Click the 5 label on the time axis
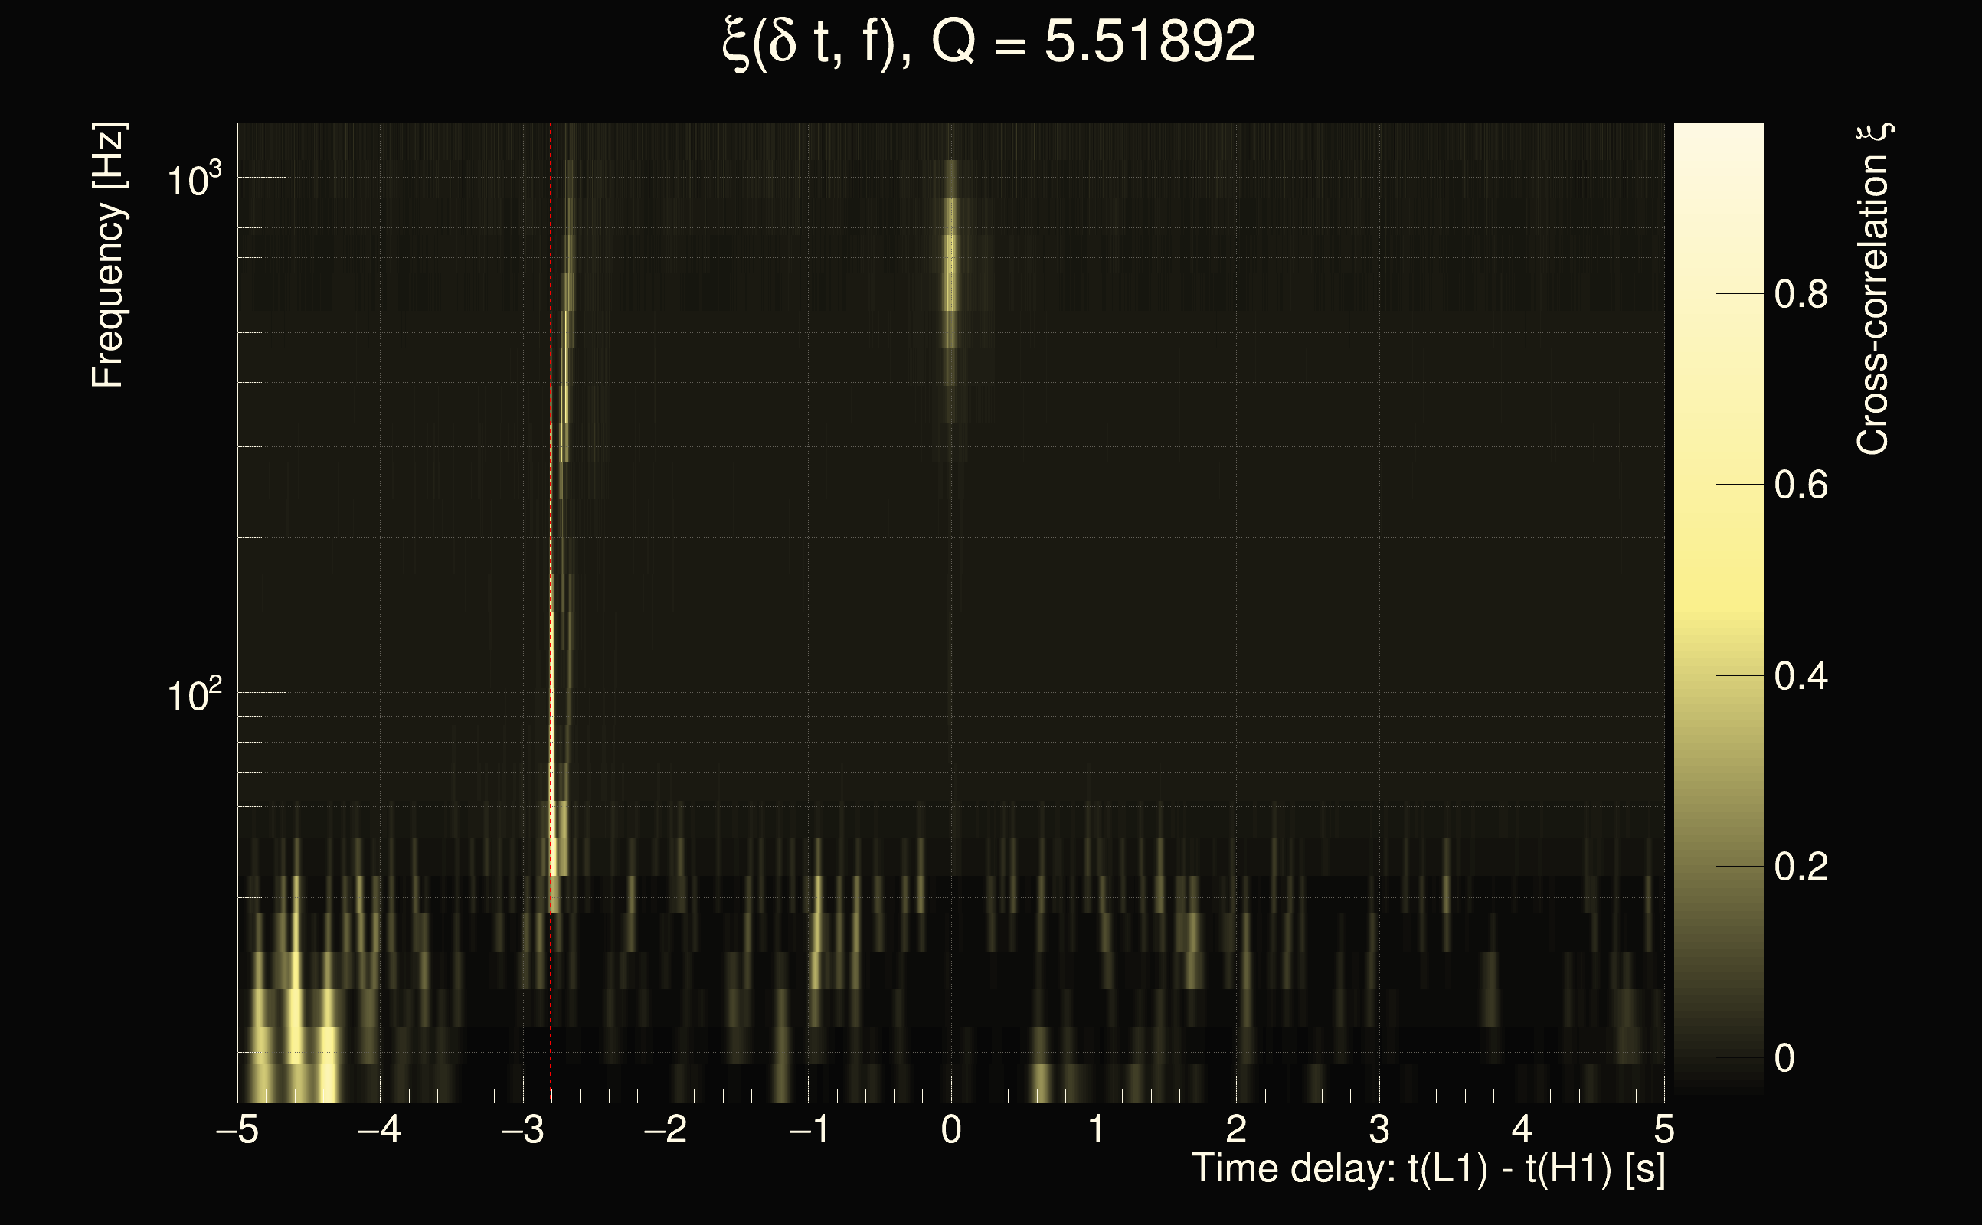Viewport: 1982px width, 1225px height. click(x=1663, y=1129)
